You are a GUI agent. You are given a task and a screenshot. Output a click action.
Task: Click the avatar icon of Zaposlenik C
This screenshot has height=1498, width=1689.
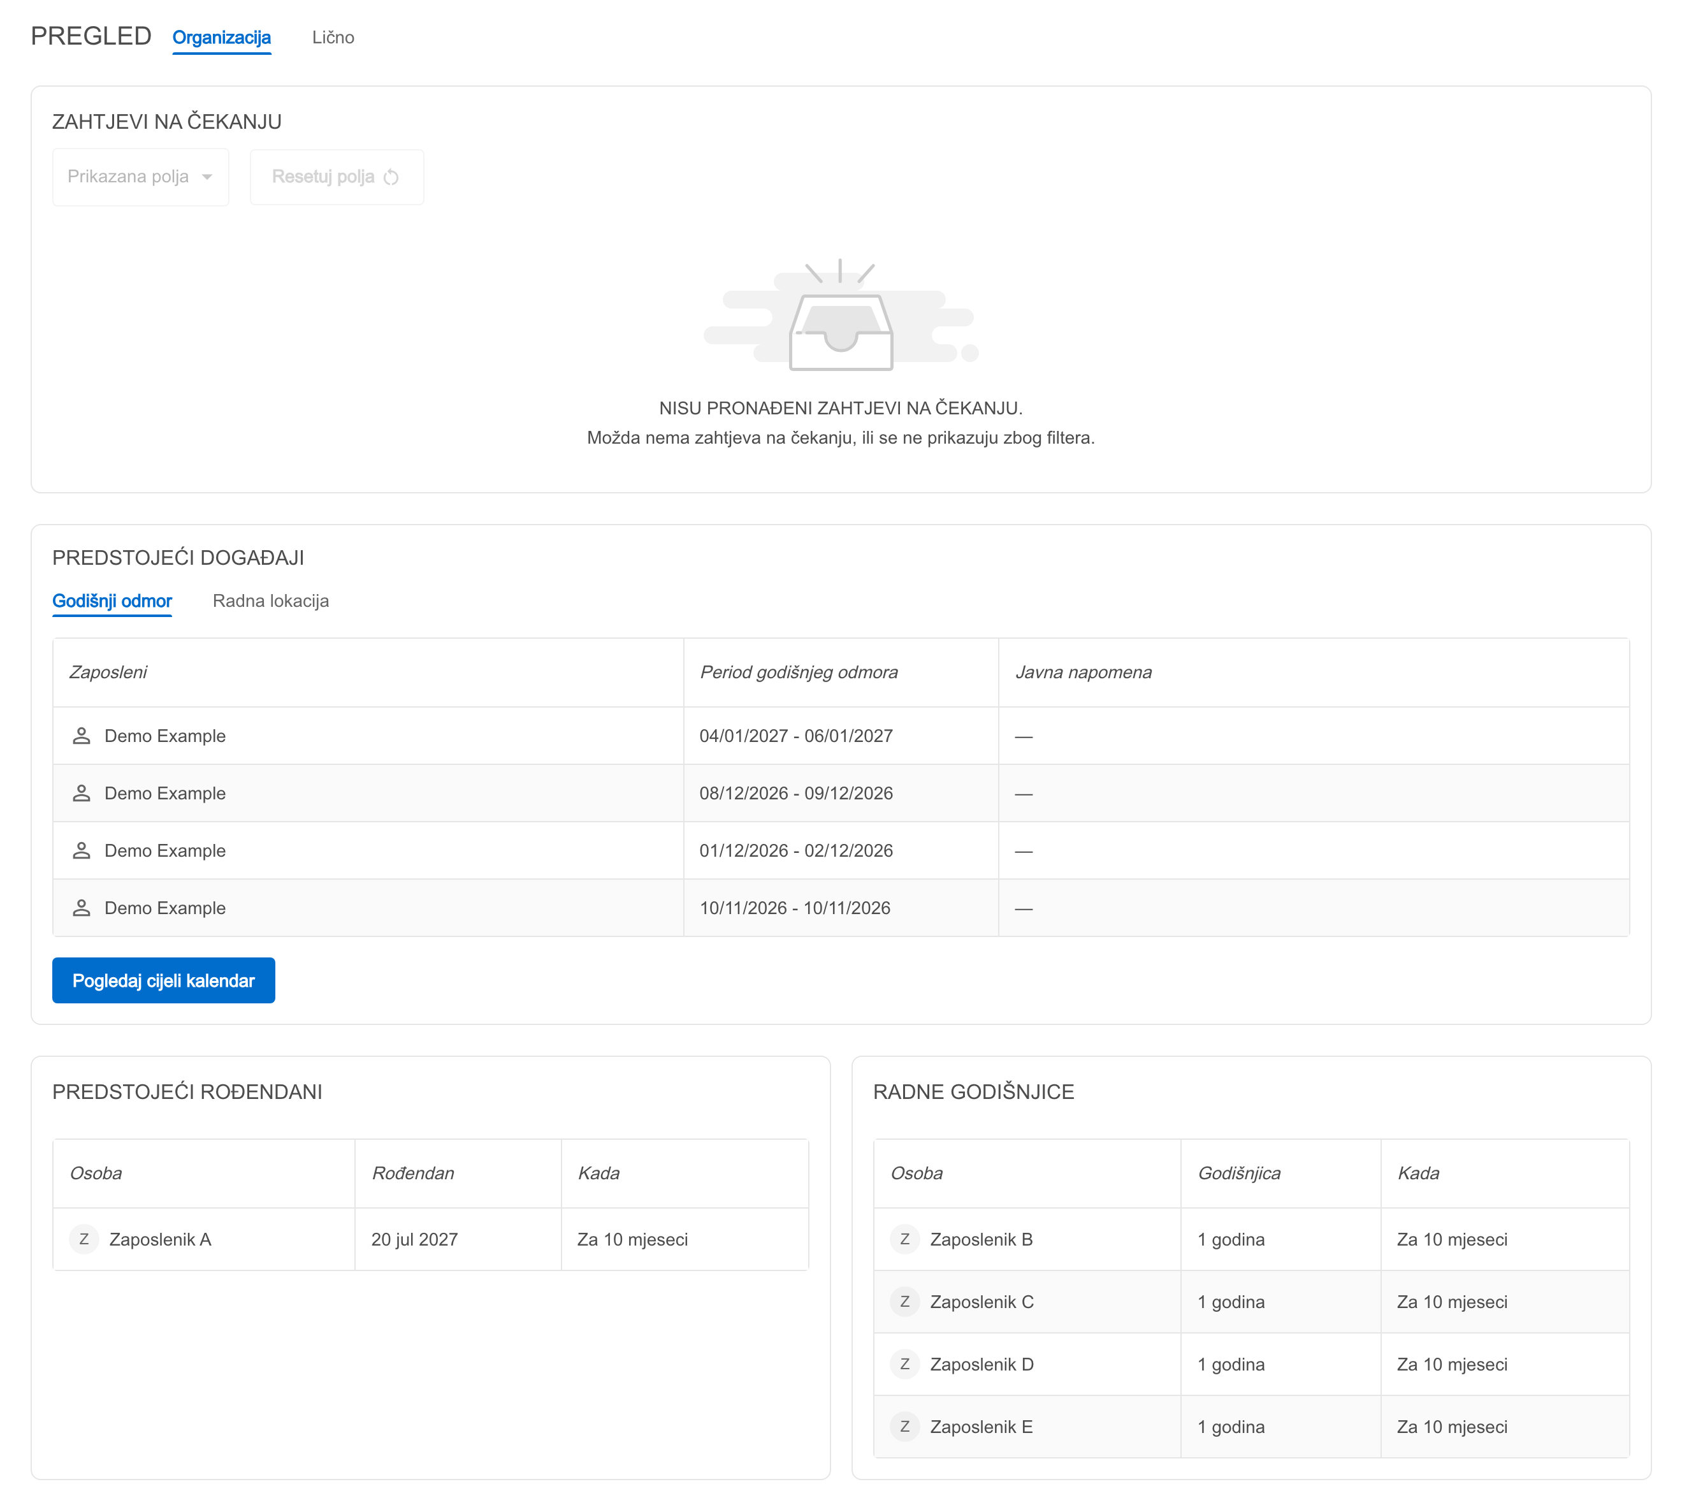(x=905, y=1302)
